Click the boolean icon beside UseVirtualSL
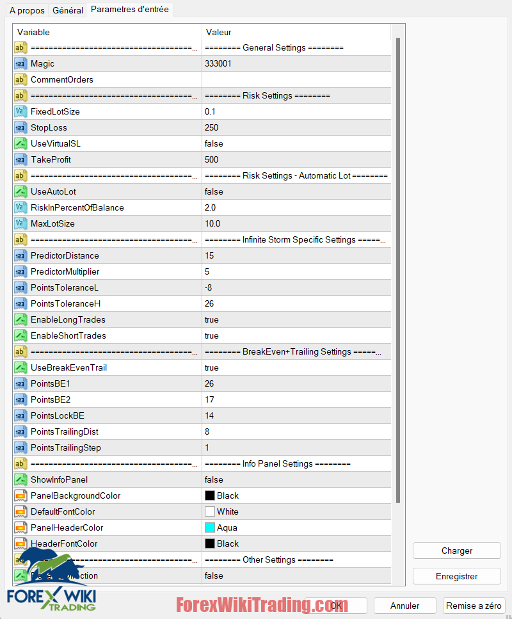The height and width of the screenshot is (619, 512). pyautogui.click(x=20, y=143)
